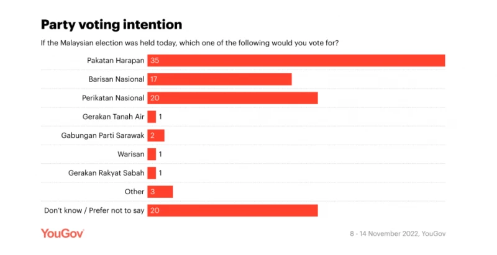This screenshot has height=255, width=497.
Task: Click the Gerakan Rakyat Sabah bar
Action: [152, 173]
